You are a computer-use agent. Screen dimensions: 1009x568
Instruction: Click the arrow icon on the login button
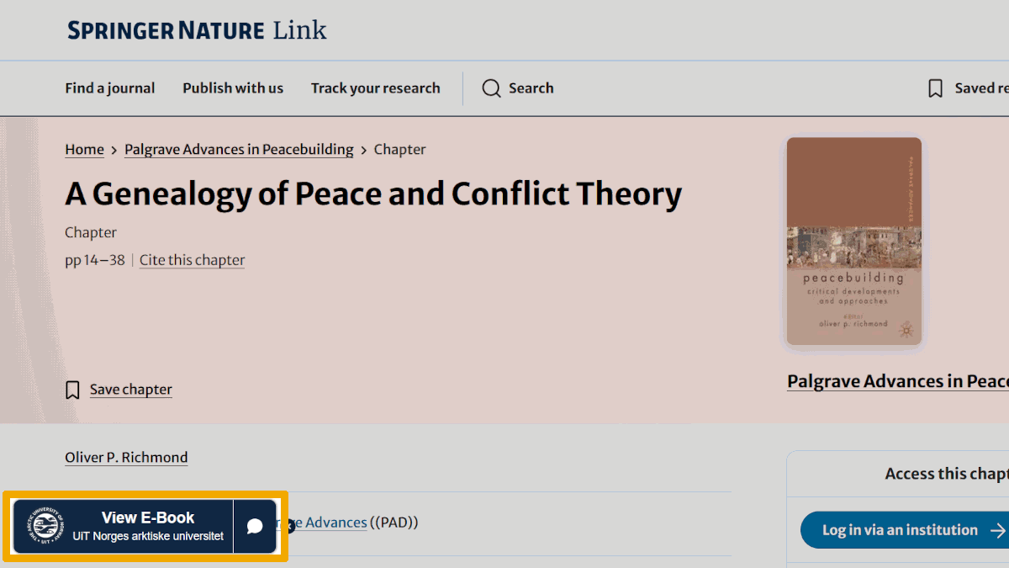point(998,530)
